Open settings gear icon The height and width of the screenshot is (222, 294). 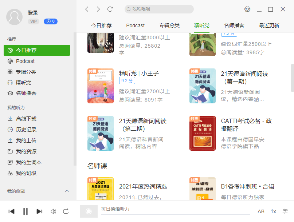coord(247,9)
